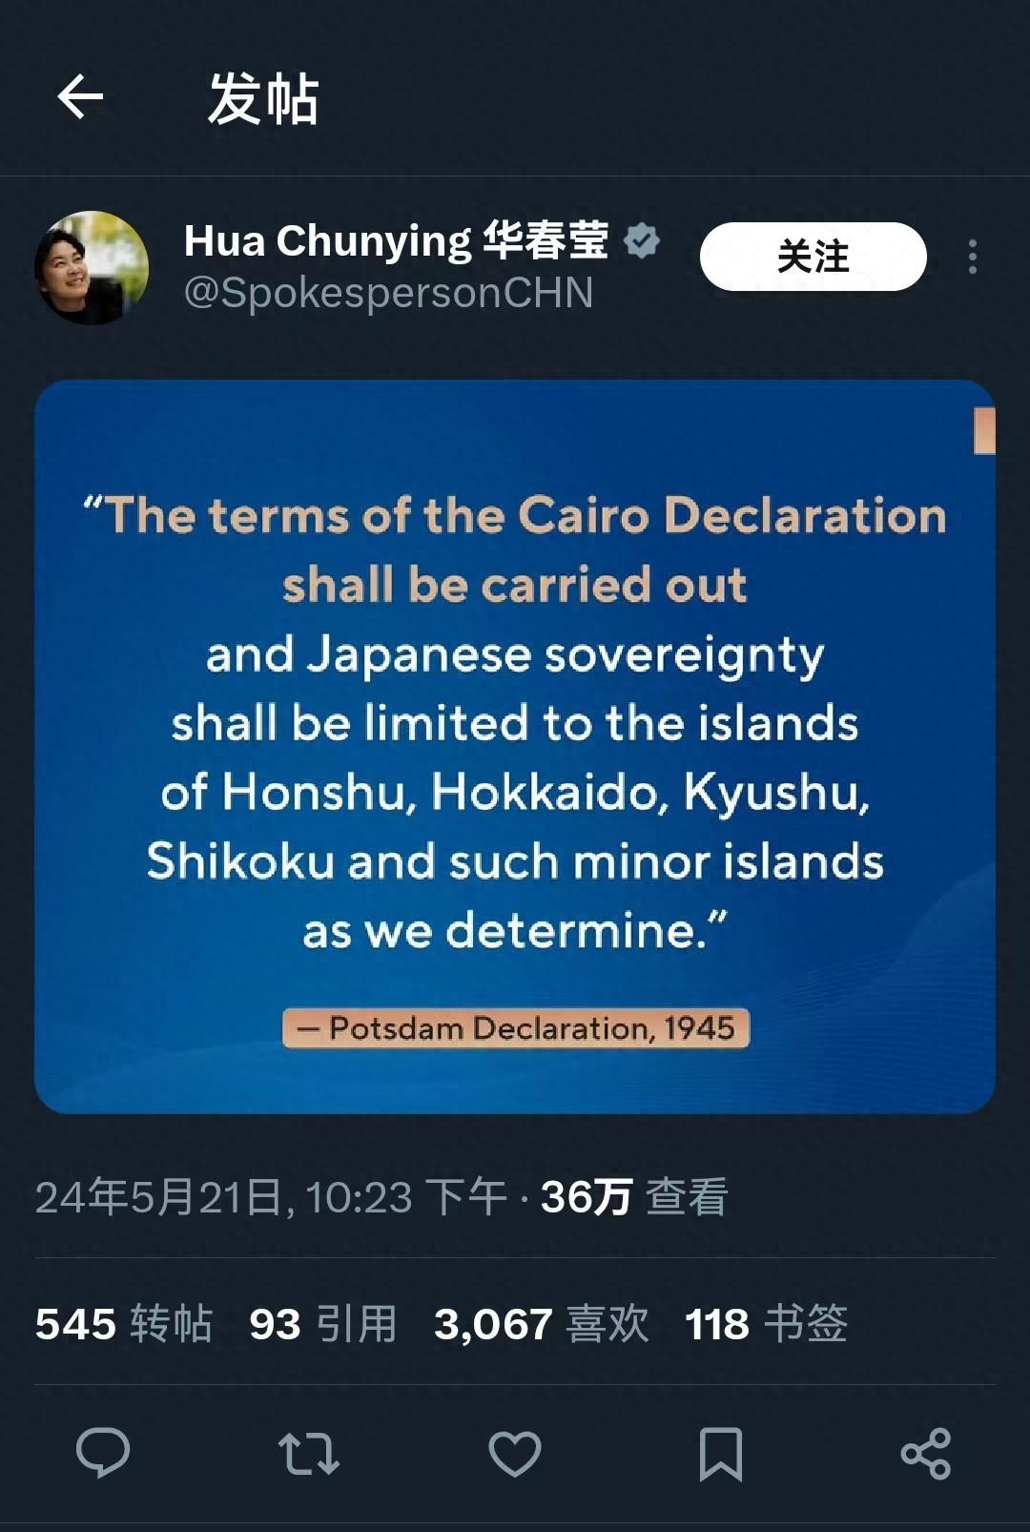Open Hua Chunying's profile avatar

coord(92,267)
